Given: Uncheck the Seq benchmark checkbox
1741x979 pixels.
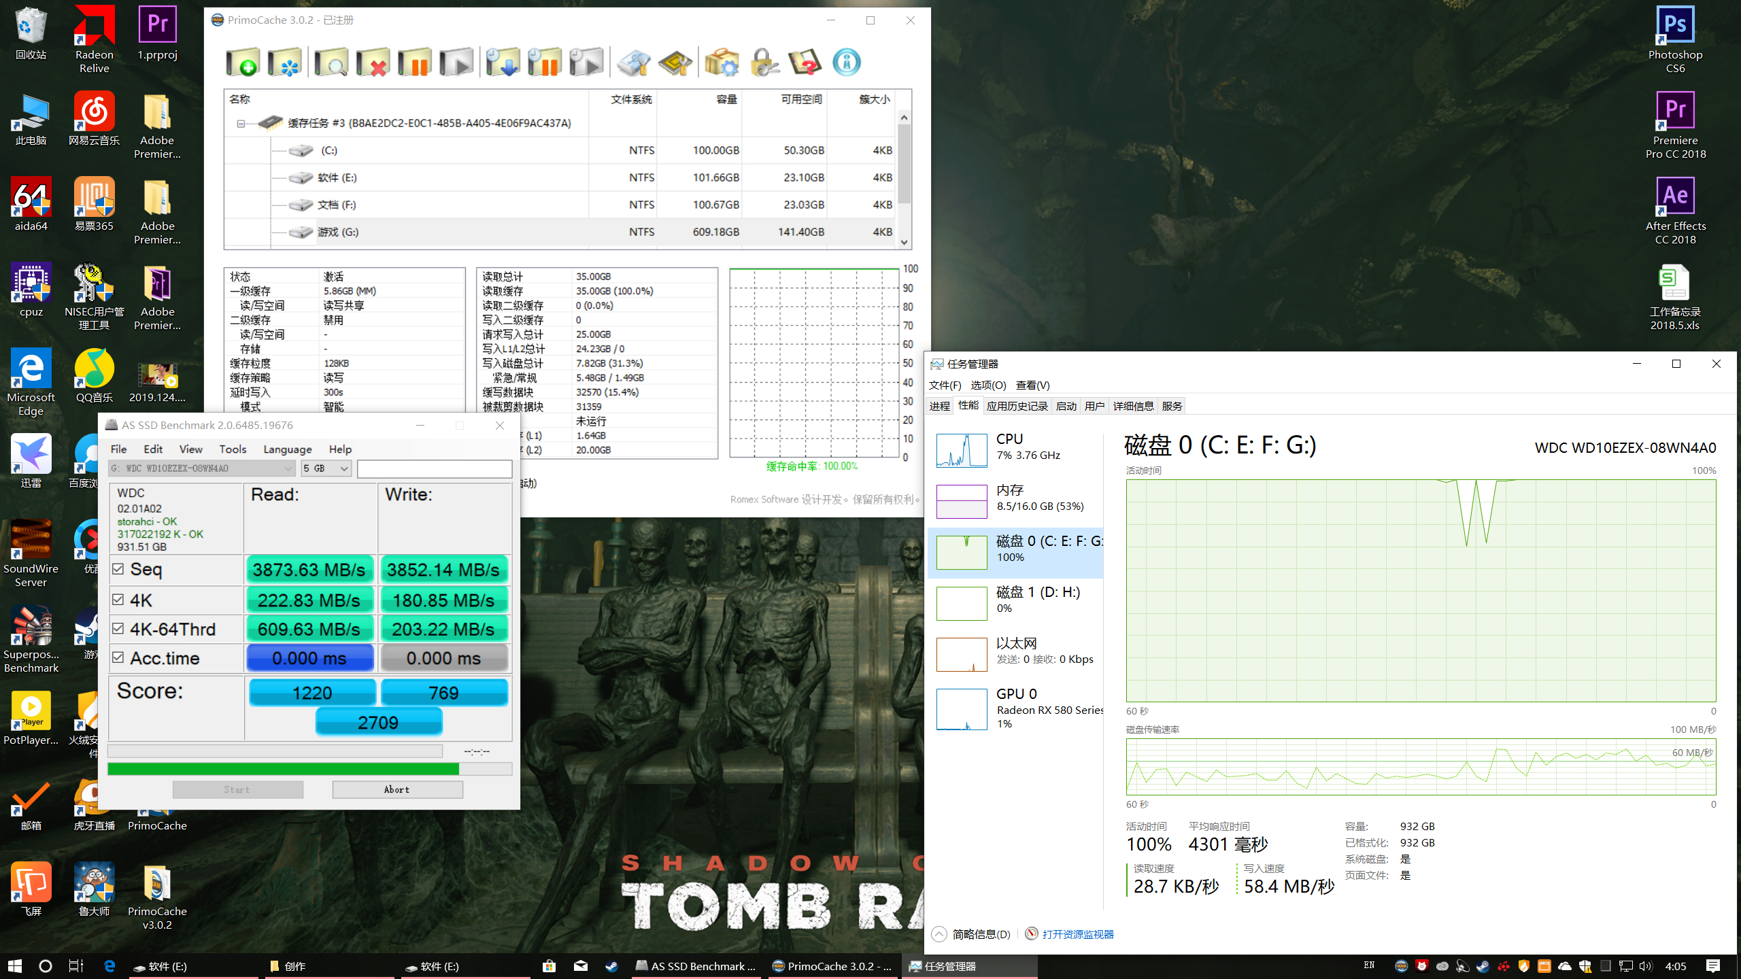Looking at the screenshot, I should 118,569.
